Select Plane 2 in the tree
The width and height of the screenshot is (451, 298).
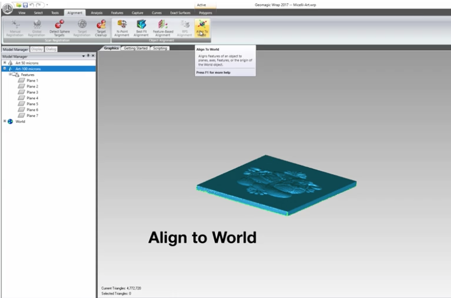pyautogui.click(x=32, y=87)
